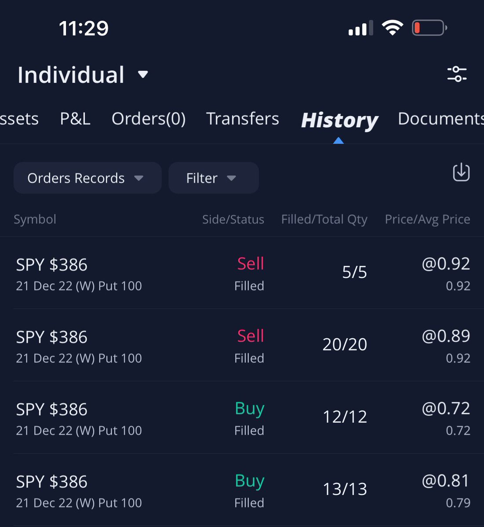Expand the Individual account dropdown arrow
The height and width of the screenshot is (527, 484).
(x=143, y=75)
